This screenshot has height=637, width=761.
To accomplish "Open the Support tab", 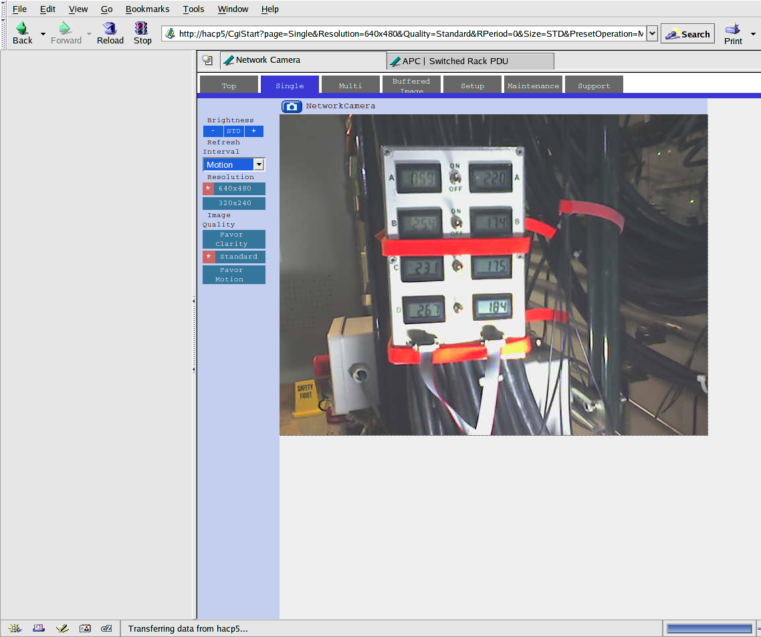I will 594,85.
